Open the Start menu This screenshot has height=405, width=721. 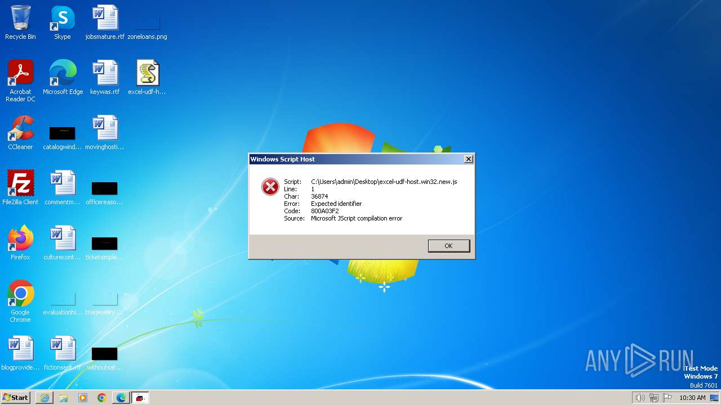pos(15,398)
